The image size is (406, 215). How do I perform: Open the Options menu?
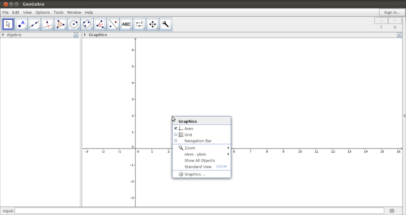pyautogui.click(x=43, y=12)
